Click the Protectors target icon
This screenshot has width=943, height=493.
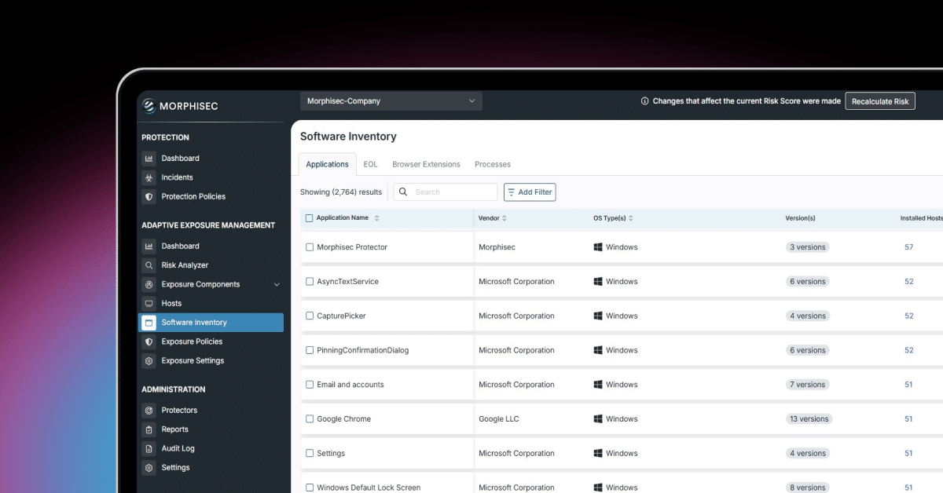pyautogui.click(x=149, y=411)
